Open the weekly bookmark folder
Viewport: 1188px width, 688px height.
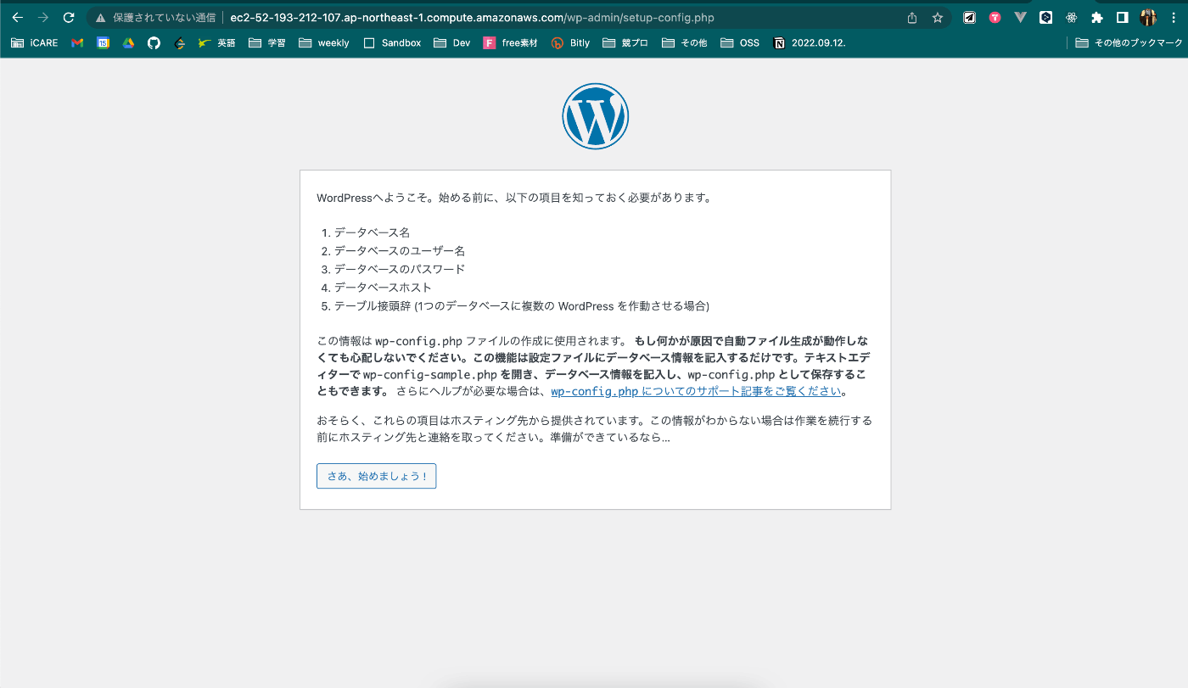point(324,42)
